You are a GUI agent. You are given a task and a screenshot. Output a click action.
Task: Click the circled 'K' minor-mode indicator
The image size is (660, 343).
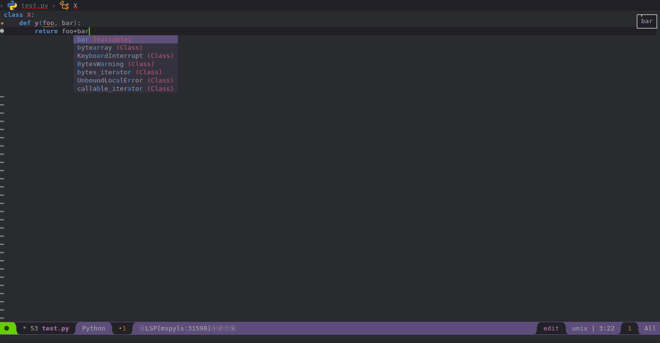click(233, 329)
